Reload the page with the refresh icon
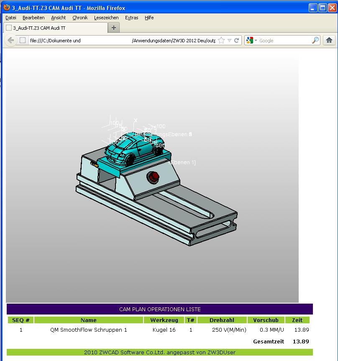Viewport: 338px width, 361px height. [x=237, y=41]
